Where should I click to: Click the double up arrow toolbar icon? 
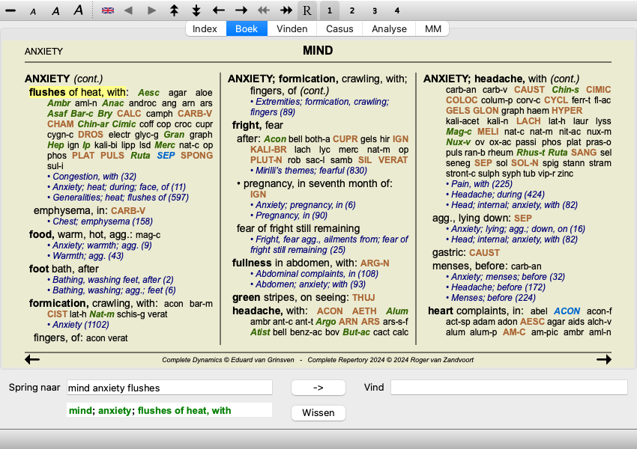point(174,10)
